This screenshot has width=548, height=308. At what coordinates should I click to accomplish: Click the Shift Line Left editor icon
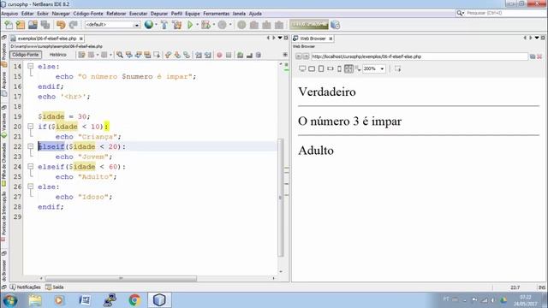199,55
